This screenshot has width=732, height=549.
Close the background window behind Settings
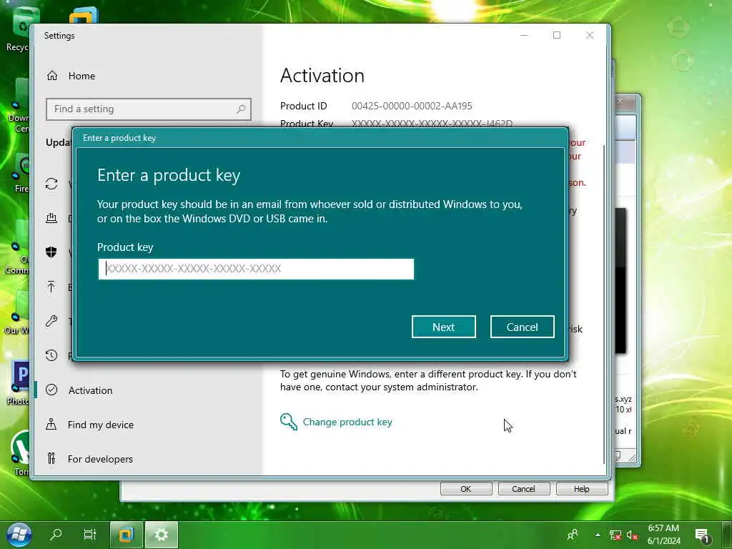pyautogui.click(x=620, y=100)
